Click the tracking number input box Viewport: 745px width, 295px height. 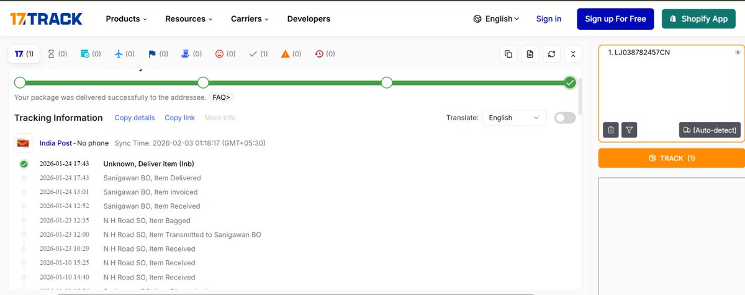click(672, 94)
